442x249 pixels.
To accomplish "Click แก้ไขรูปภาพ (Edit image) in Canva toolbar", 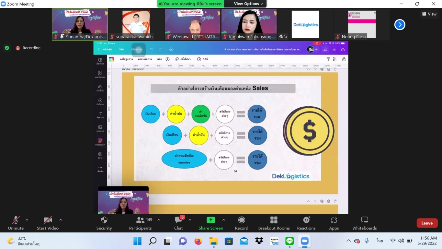I will click(126, 59).
